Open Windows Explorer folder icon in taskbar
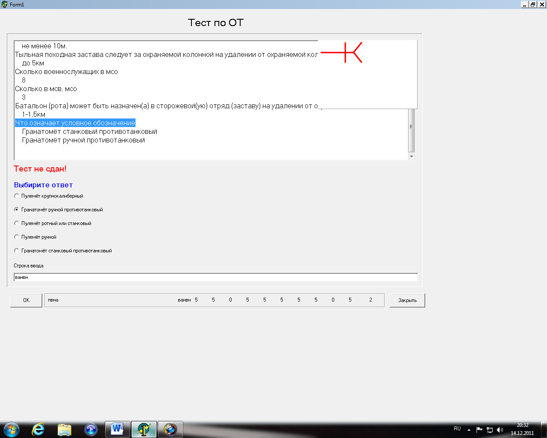The image size is (547, 438). point(65,429)
